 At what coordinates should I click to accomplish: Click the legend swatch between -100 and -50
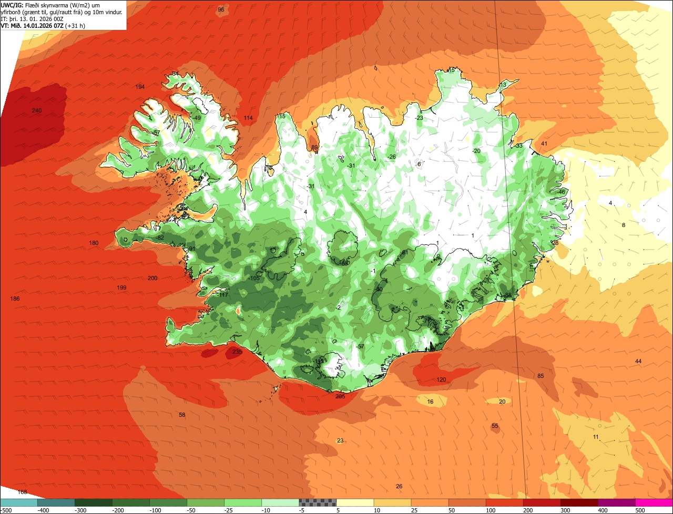(168, 502)
